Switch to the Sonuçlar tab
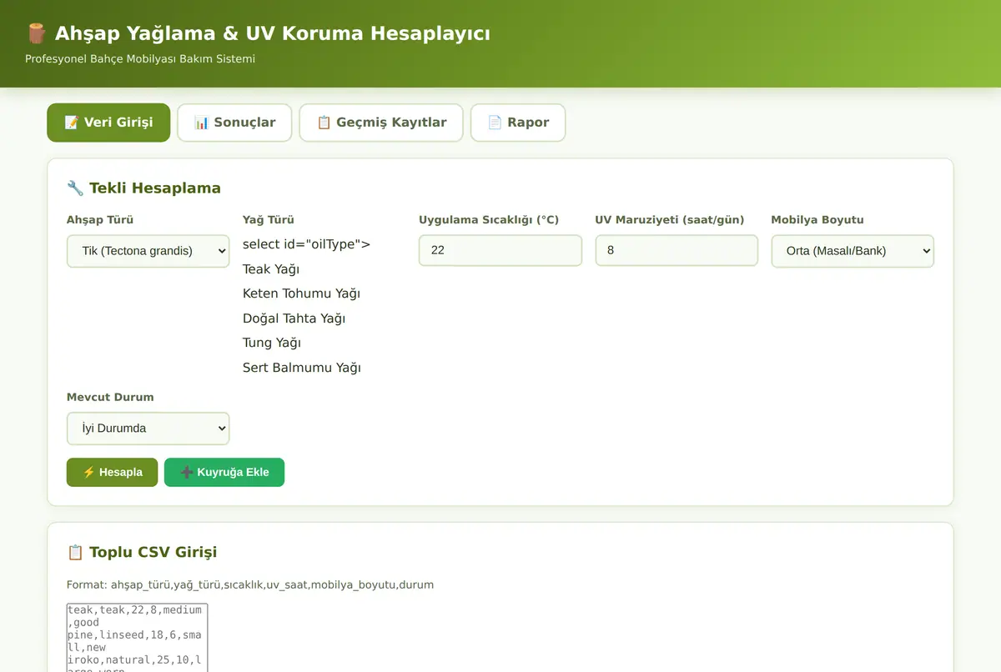This screenshot has width=1001, height=672. pyautogui.click(x=234, y=123)
